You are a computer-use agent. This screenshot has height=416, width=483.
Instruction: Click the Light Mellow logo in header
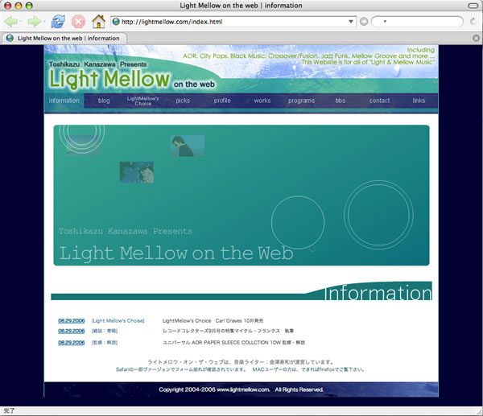(109, 79)
